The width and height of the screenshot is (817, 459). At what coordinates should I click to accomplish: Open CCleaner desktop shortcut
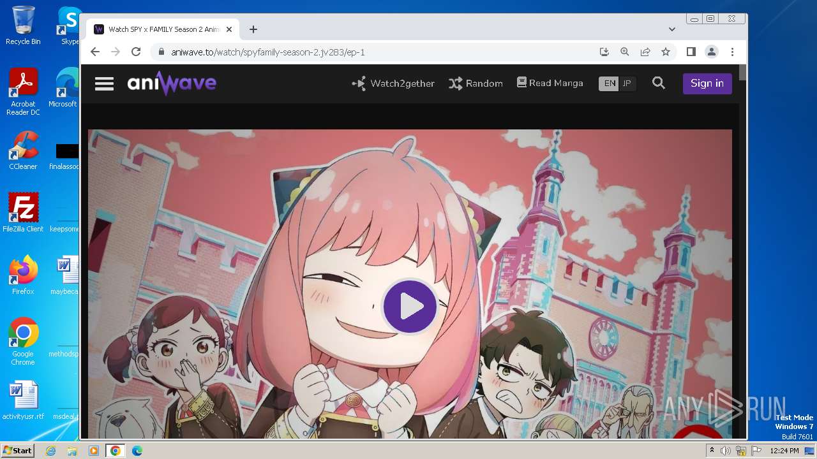pos(23,150)
